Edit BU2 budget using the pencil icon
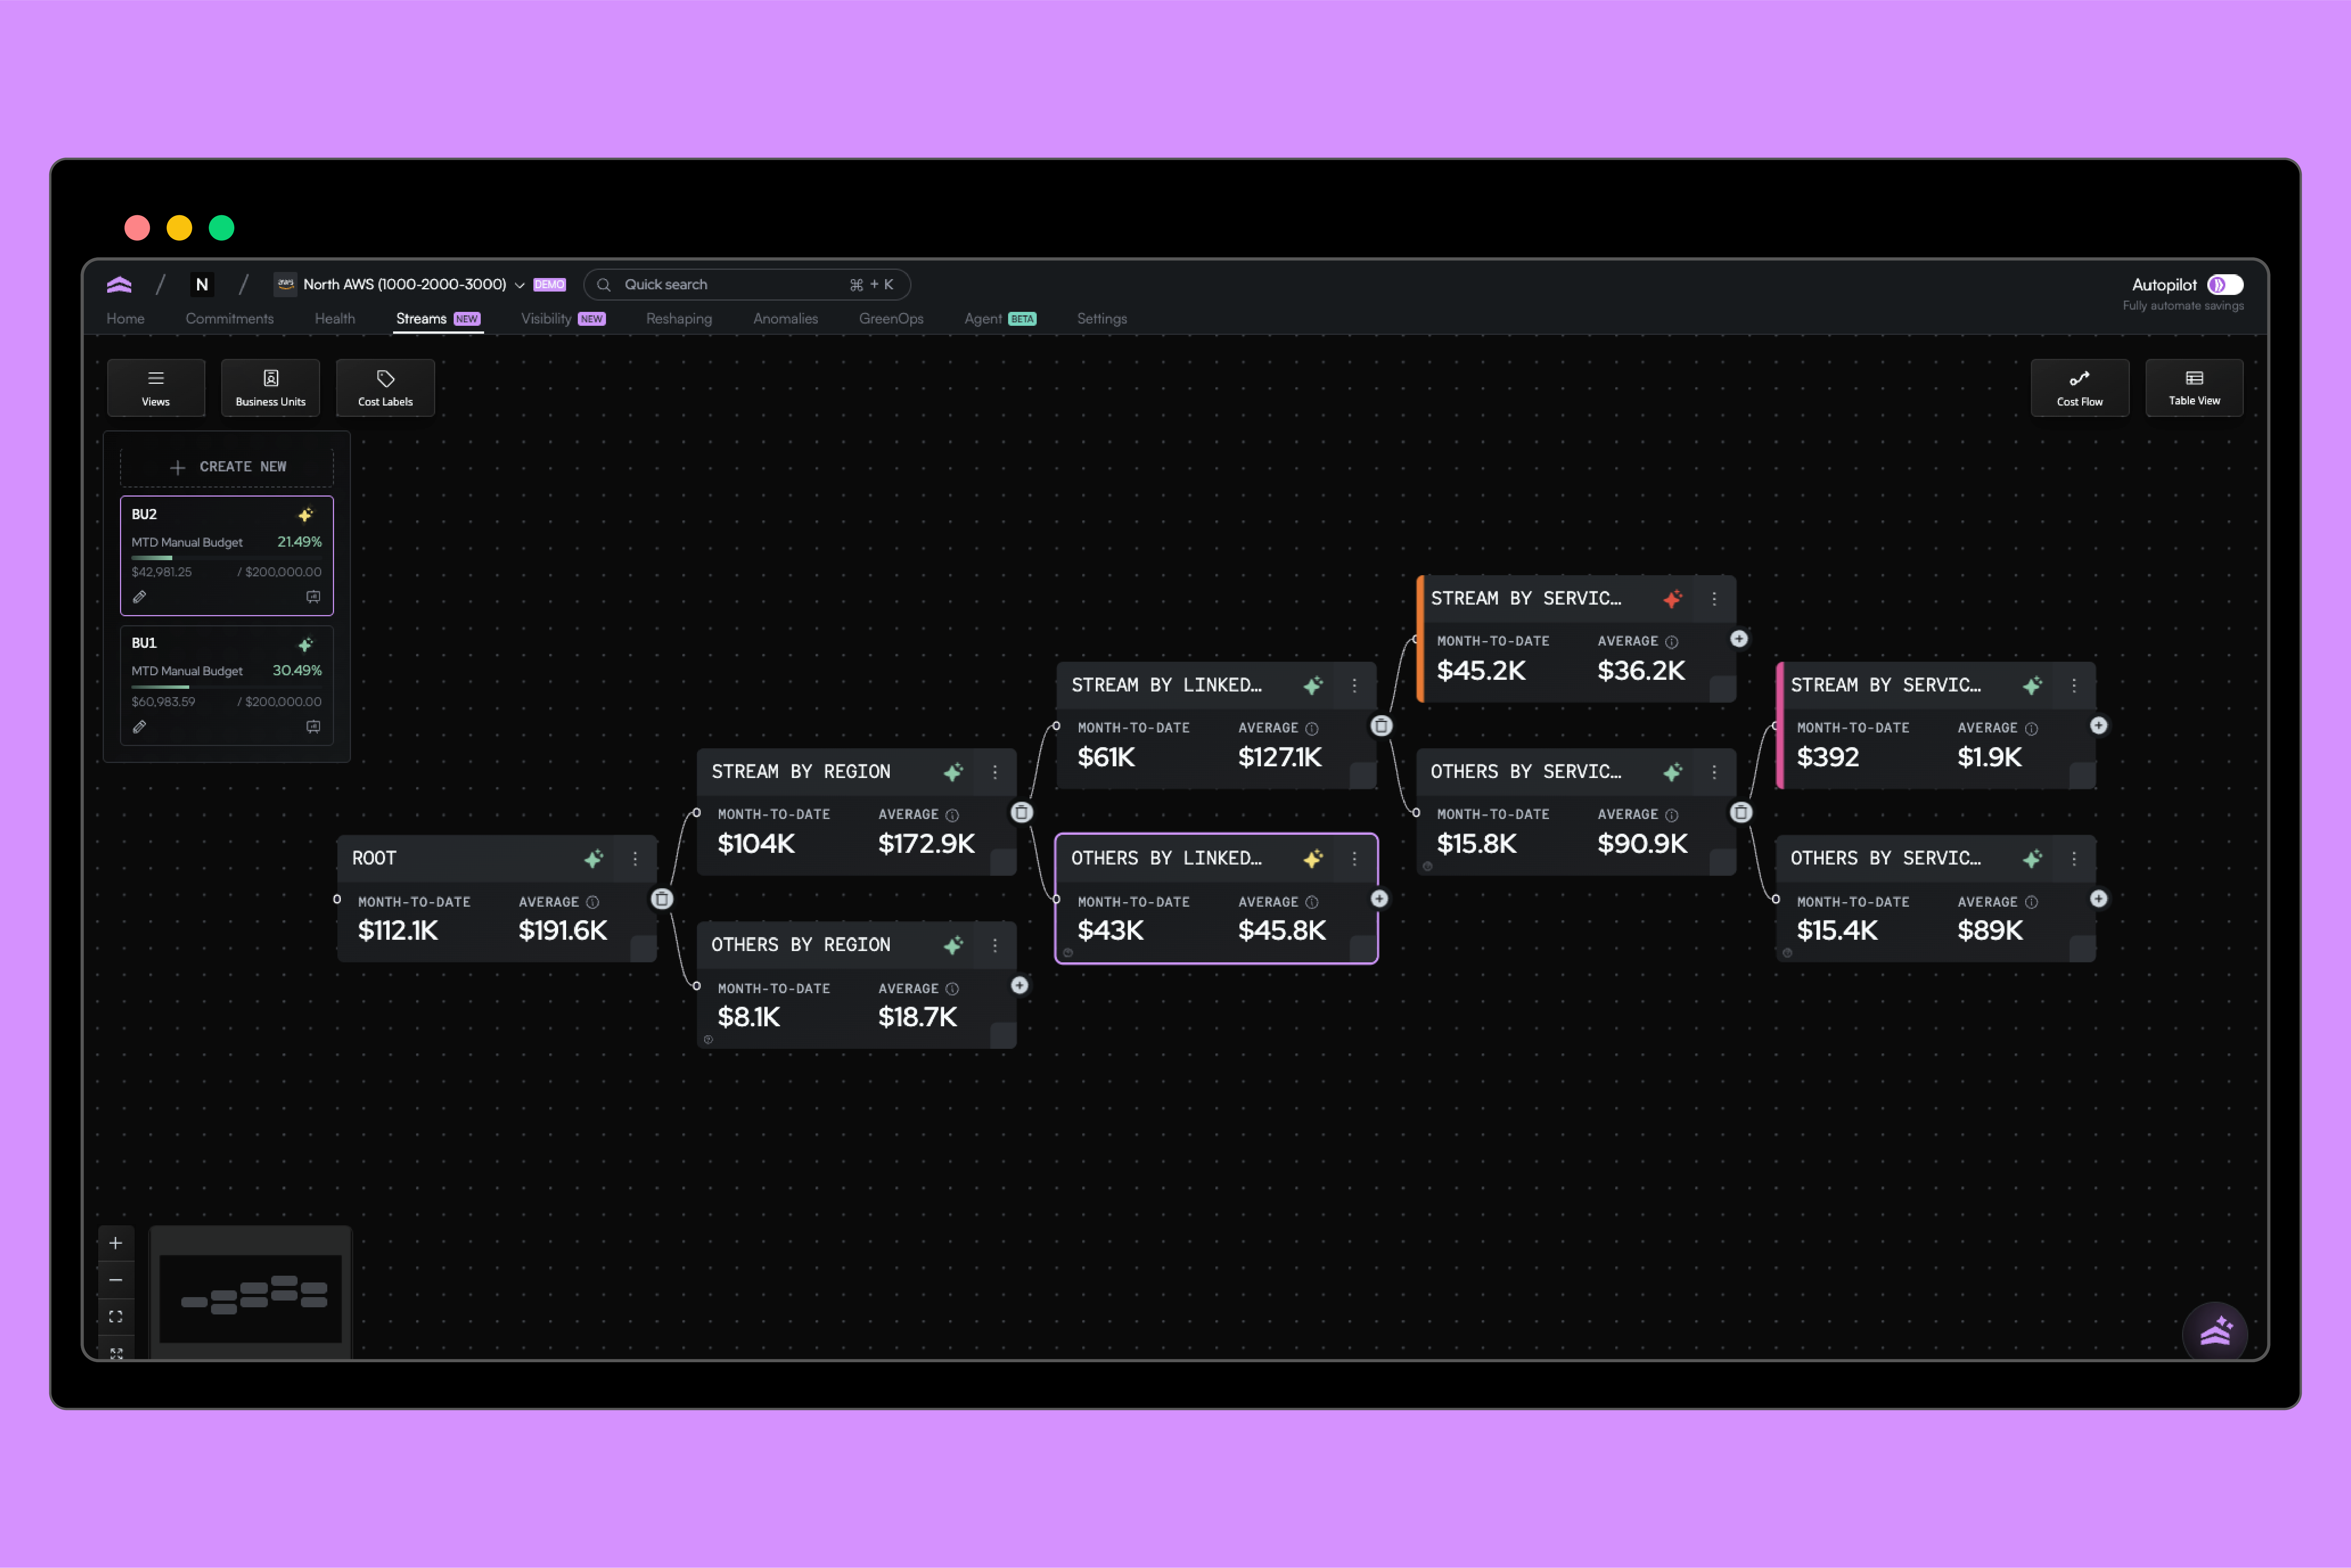This screenshot has width=2351, height=1568. click(140, 597)
